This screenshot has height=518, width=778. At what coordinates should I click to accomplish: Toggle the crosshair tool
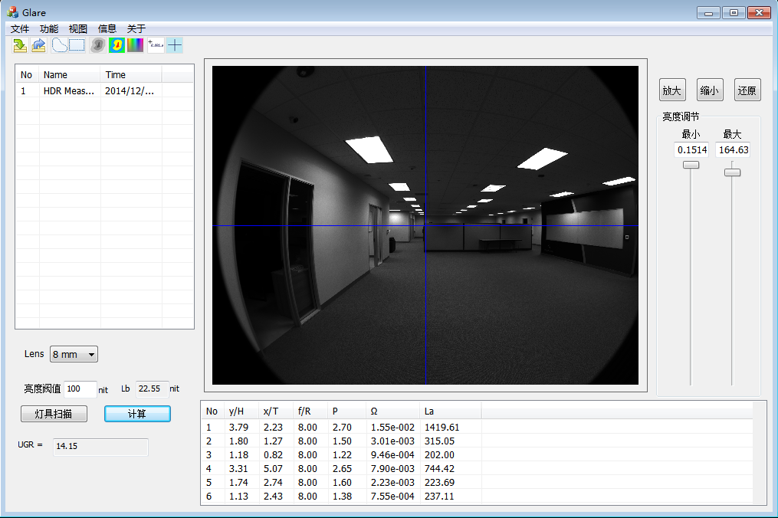175,45
